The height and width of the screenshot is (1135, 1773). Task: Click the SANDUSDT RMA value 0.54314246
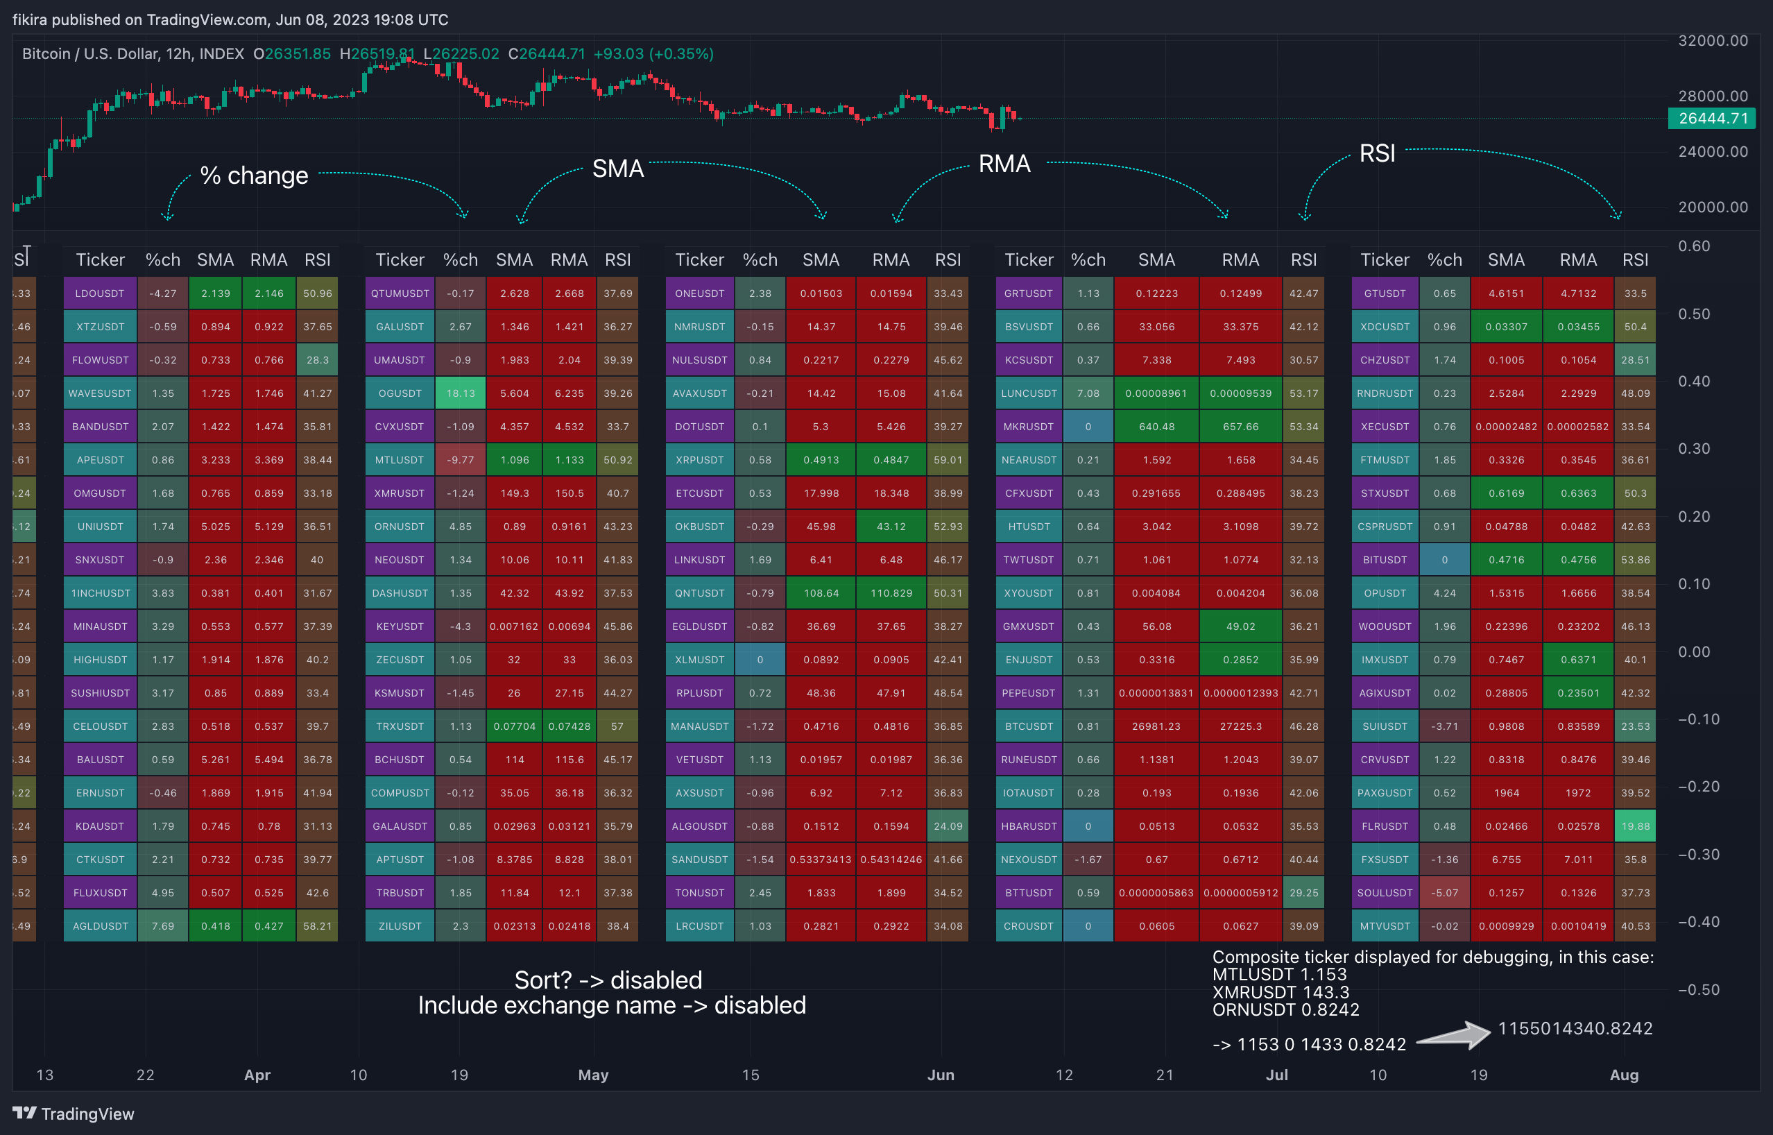tap(891, 860)
